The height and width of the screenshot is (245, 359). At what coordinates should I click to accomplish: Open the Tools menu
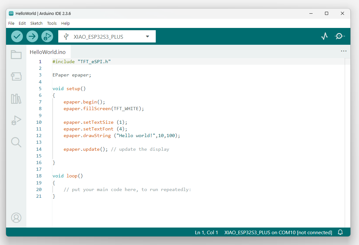point(52,23)
